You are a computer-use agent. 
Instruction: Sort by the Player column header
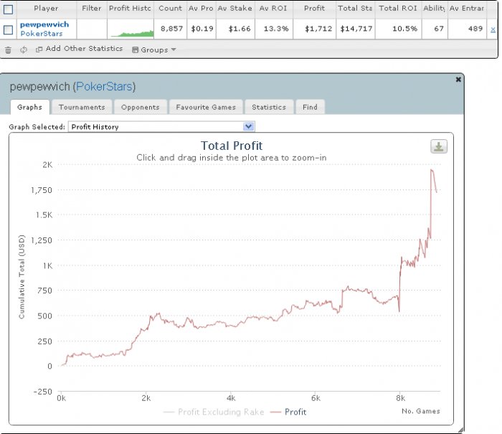tap(47, 9)
